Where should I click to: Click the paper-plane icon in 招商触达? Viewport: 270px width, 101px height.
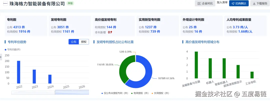pyautogui.click(x=233, y=3)
